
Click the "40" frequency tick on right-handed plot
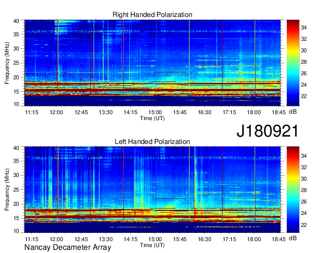(x=16, y=21)
